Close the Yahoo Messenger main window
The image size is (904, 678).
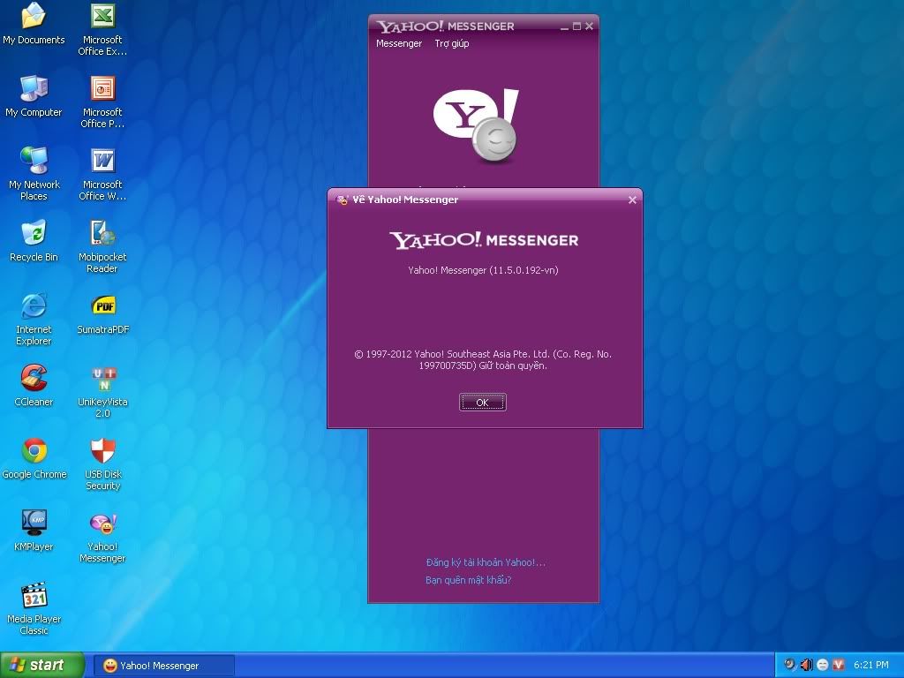(x=589, y=26)
